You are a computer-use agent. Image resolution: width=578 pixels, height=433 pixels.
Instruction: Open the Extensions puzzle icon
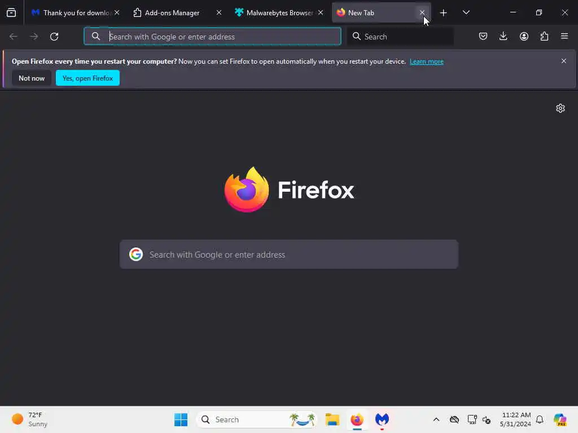click(544, 36)
